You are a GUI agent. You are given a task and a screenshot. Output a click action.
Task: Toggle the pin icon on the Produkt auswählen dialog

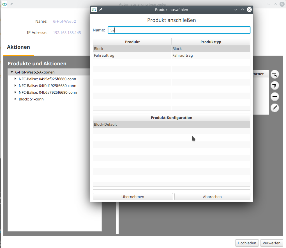tap(101, 9)
